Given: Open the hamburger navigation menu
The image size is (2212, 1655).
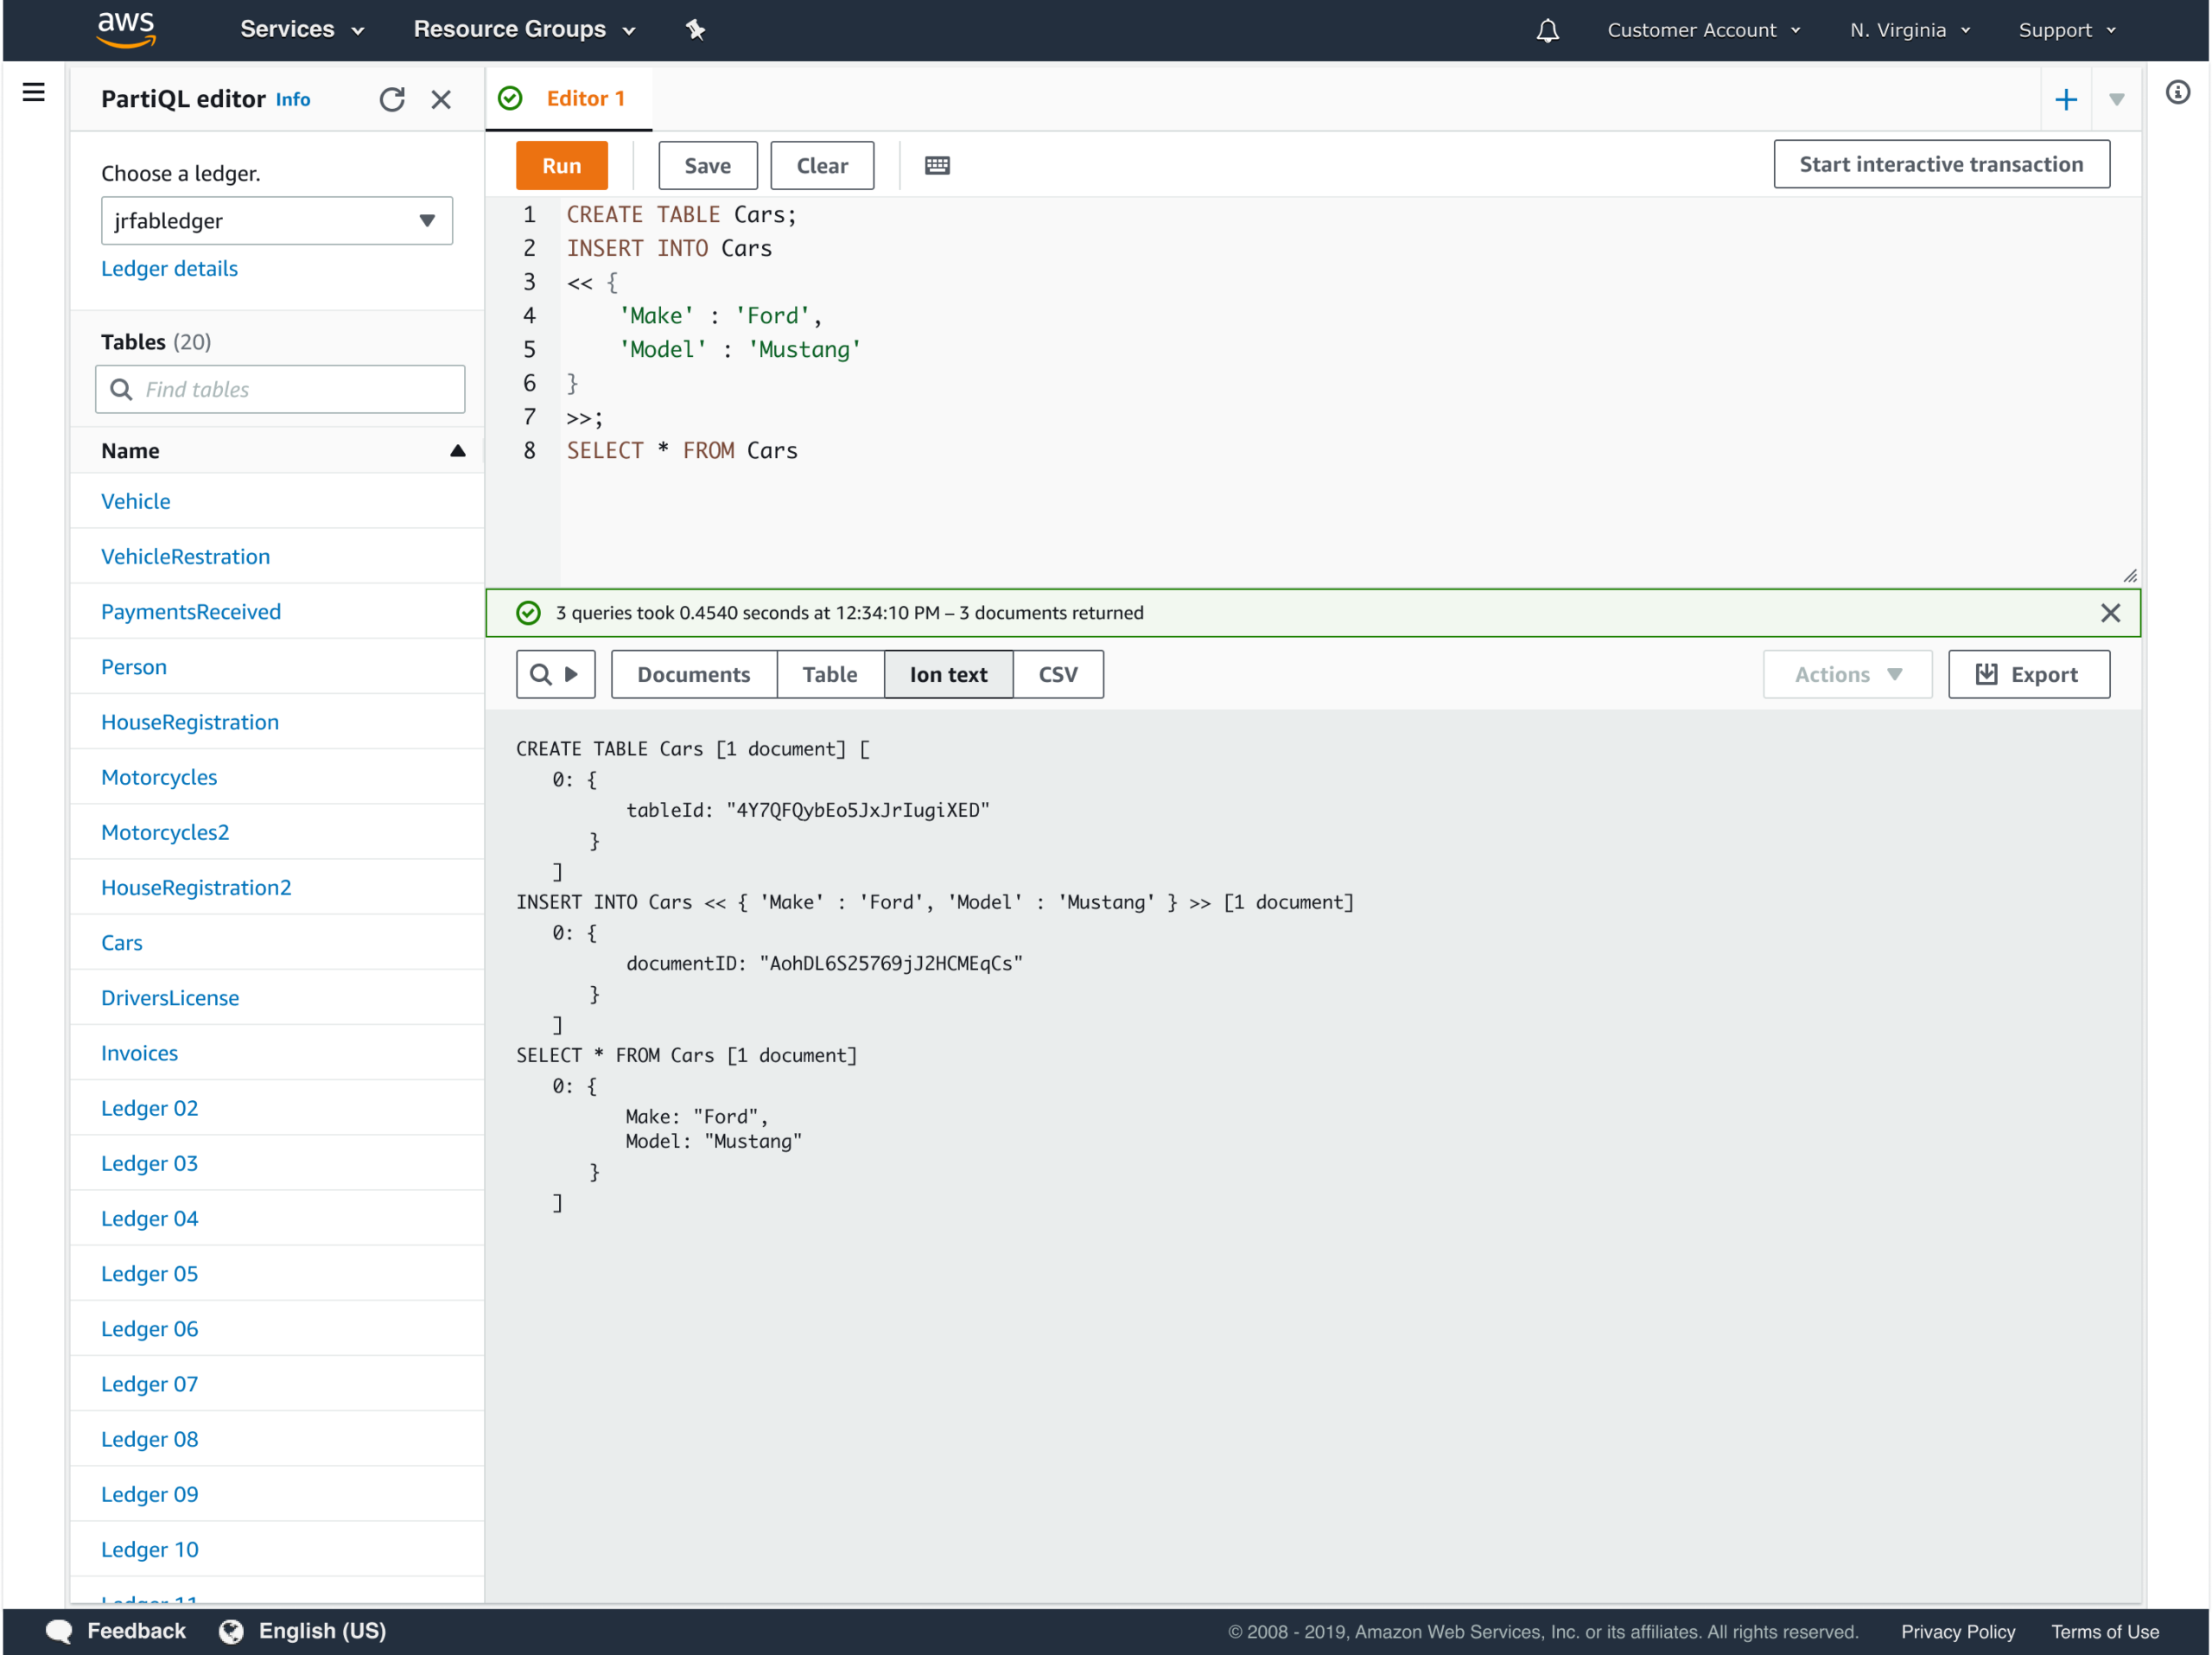Looking at the screenshot, I should click(33, 92).
